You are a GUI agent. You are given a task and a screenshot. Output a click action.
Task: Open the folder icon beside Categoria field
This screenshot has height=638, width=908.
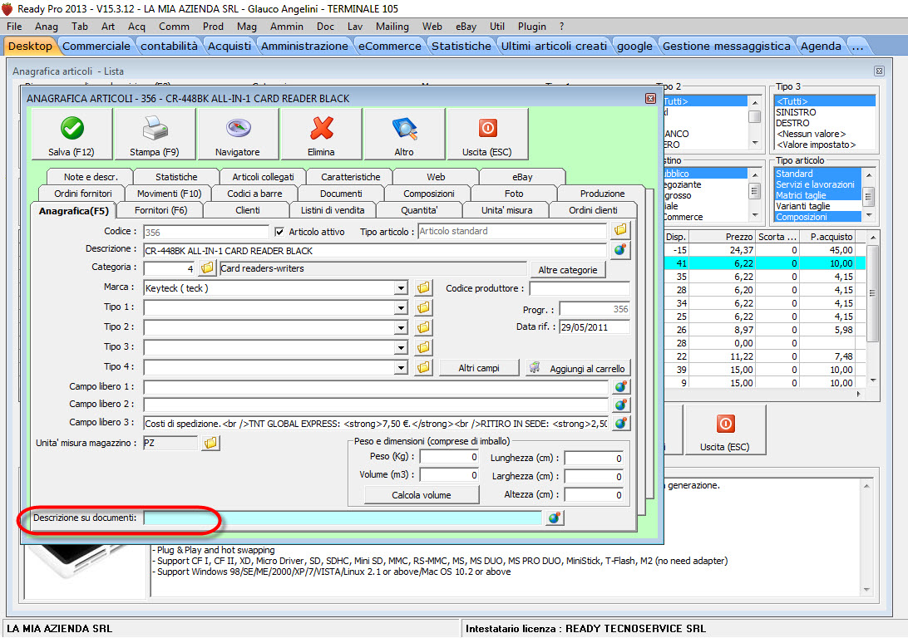(x=207, y=269)
